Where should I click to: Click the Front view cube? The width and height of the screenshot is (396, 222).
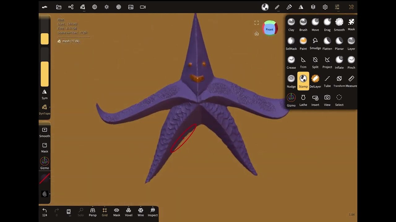tap(270, 29)
